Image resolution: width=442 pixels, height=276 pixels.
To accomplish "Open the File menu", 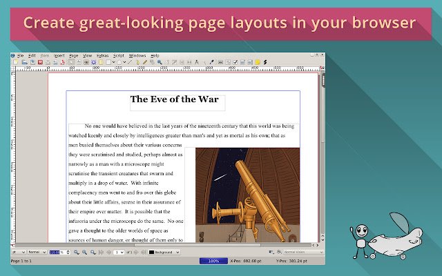I will [x=21, y=56].
